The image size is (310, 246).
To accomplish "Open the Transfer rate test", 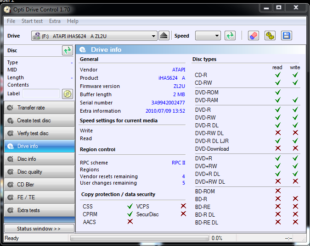I will pos(39,108).
